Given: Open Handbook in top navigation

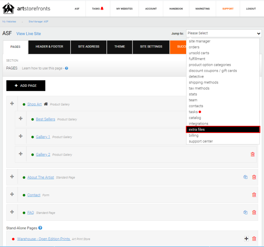Looking at the screenshot, I should click(176, 8).
